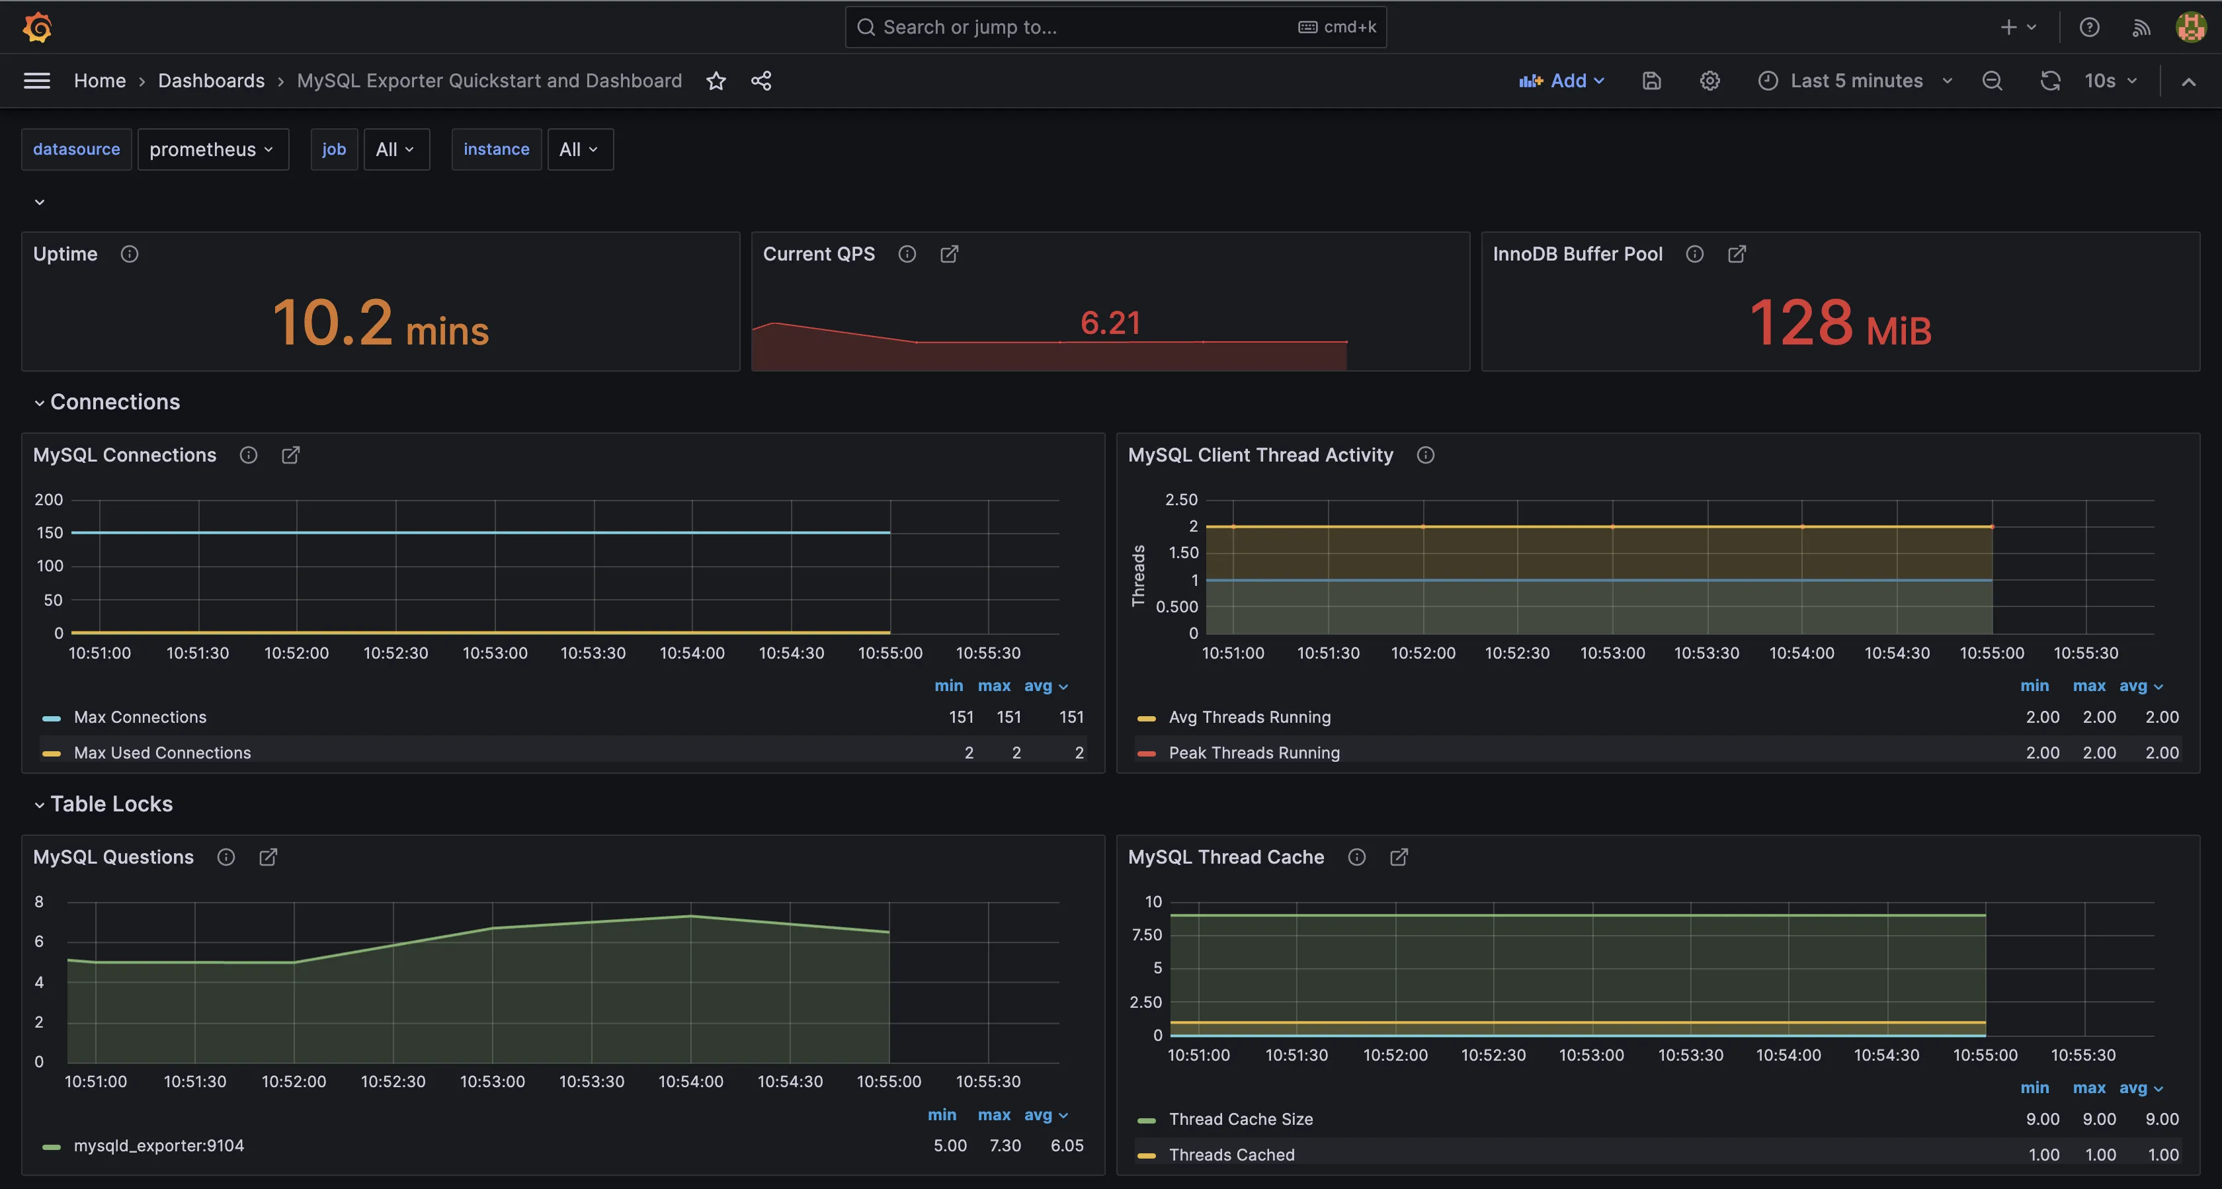Image resolution: width=2222 pixels, height=1189 pixels.
Task: Star this dashboard as favorite
Action: click(716, 81)
